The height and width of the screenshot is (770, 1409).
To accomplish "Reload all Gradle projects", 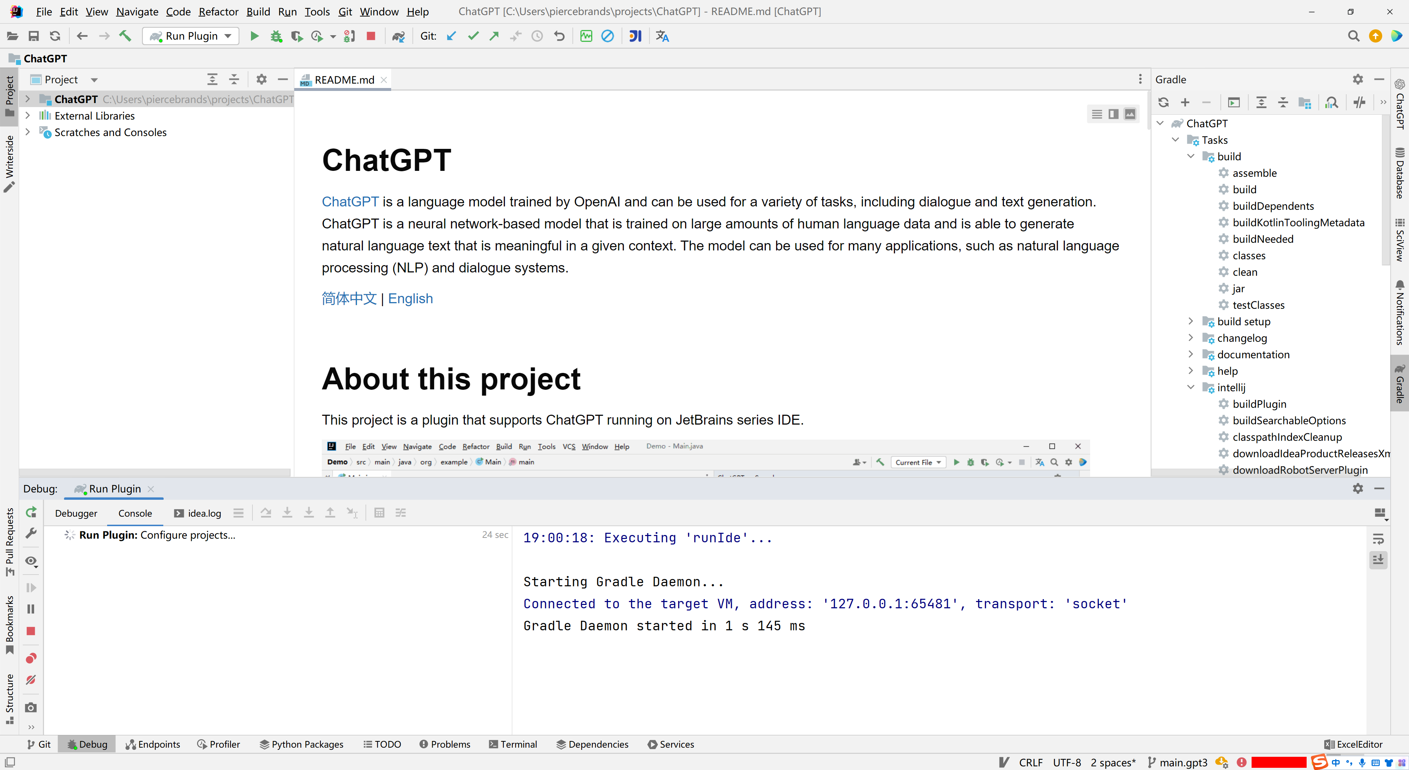I will pyautogui.click(x=1164, y=102).
